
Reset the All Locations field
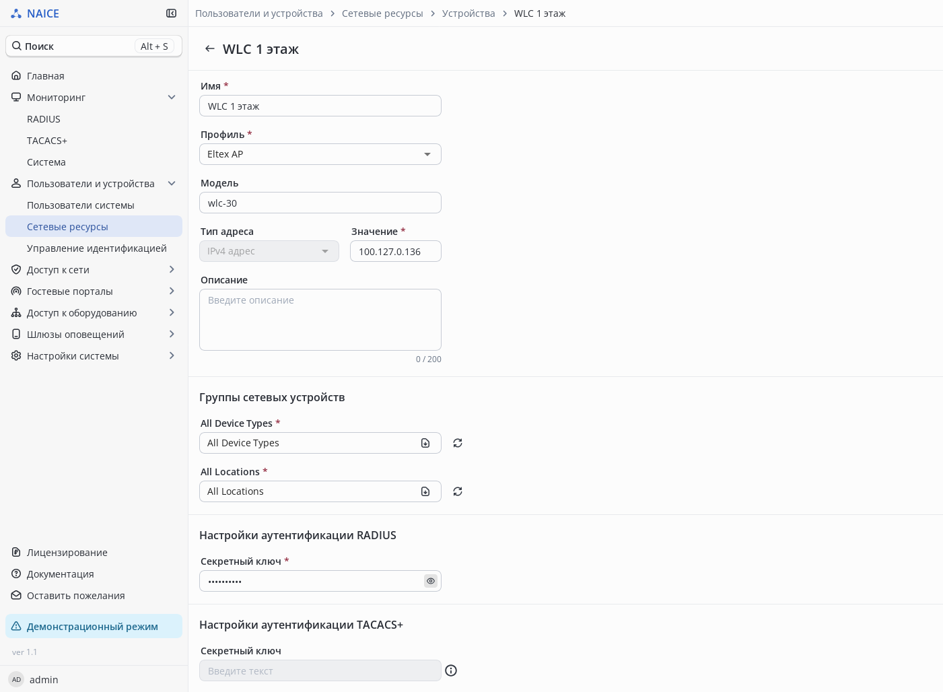pyautogui.click(x=458, y=491)
